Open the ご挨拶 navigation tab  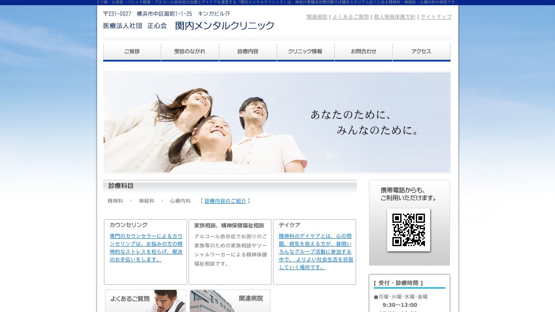(x=132, y=51)
